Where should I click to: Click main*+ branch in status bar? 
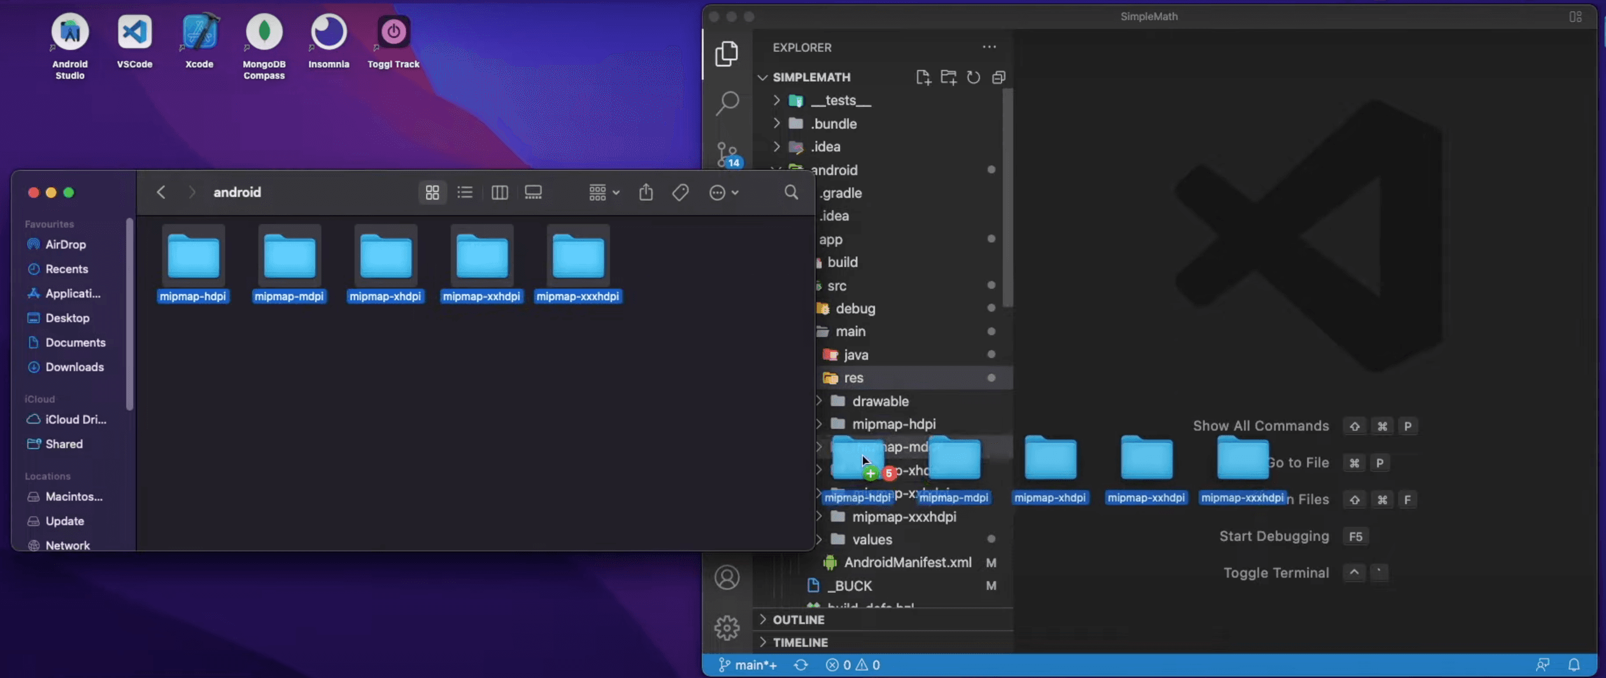(x=748, y=665)
